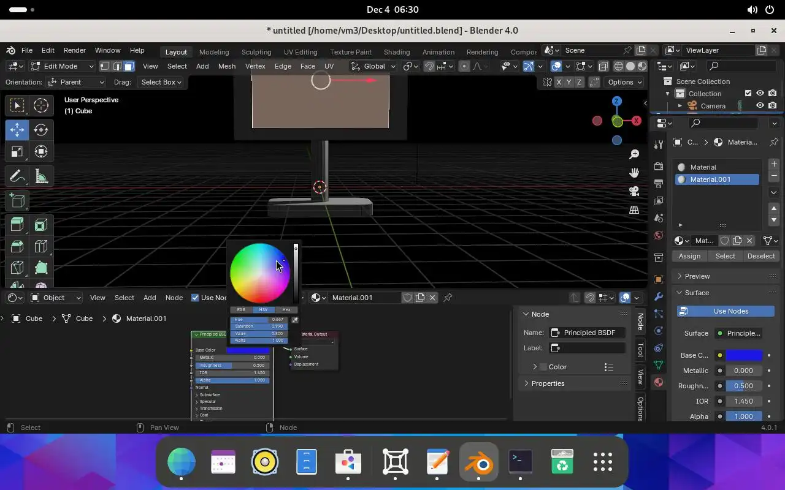Open the Edit Mode dropdown

[63, 66]
